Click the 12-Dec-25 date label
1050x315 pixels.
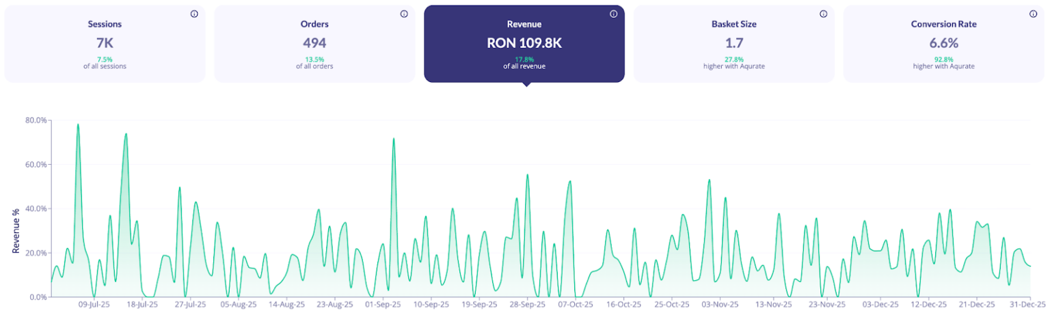pos(930,305)
